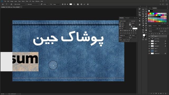Open the Character panel icon in dock
This screenshot has width=169, height=95.
click(x=140, y=19)
